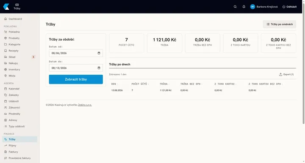Follow the Jokiro s.r.o. link
Image resolution: width=305 pixels, height=163 pixels.
[85, 105]
